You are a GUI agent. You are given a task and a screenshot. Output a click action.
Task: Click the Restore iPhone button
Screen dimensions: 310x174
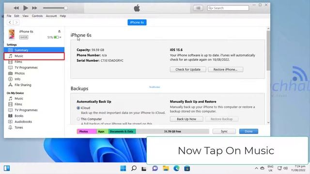(225, 70)
